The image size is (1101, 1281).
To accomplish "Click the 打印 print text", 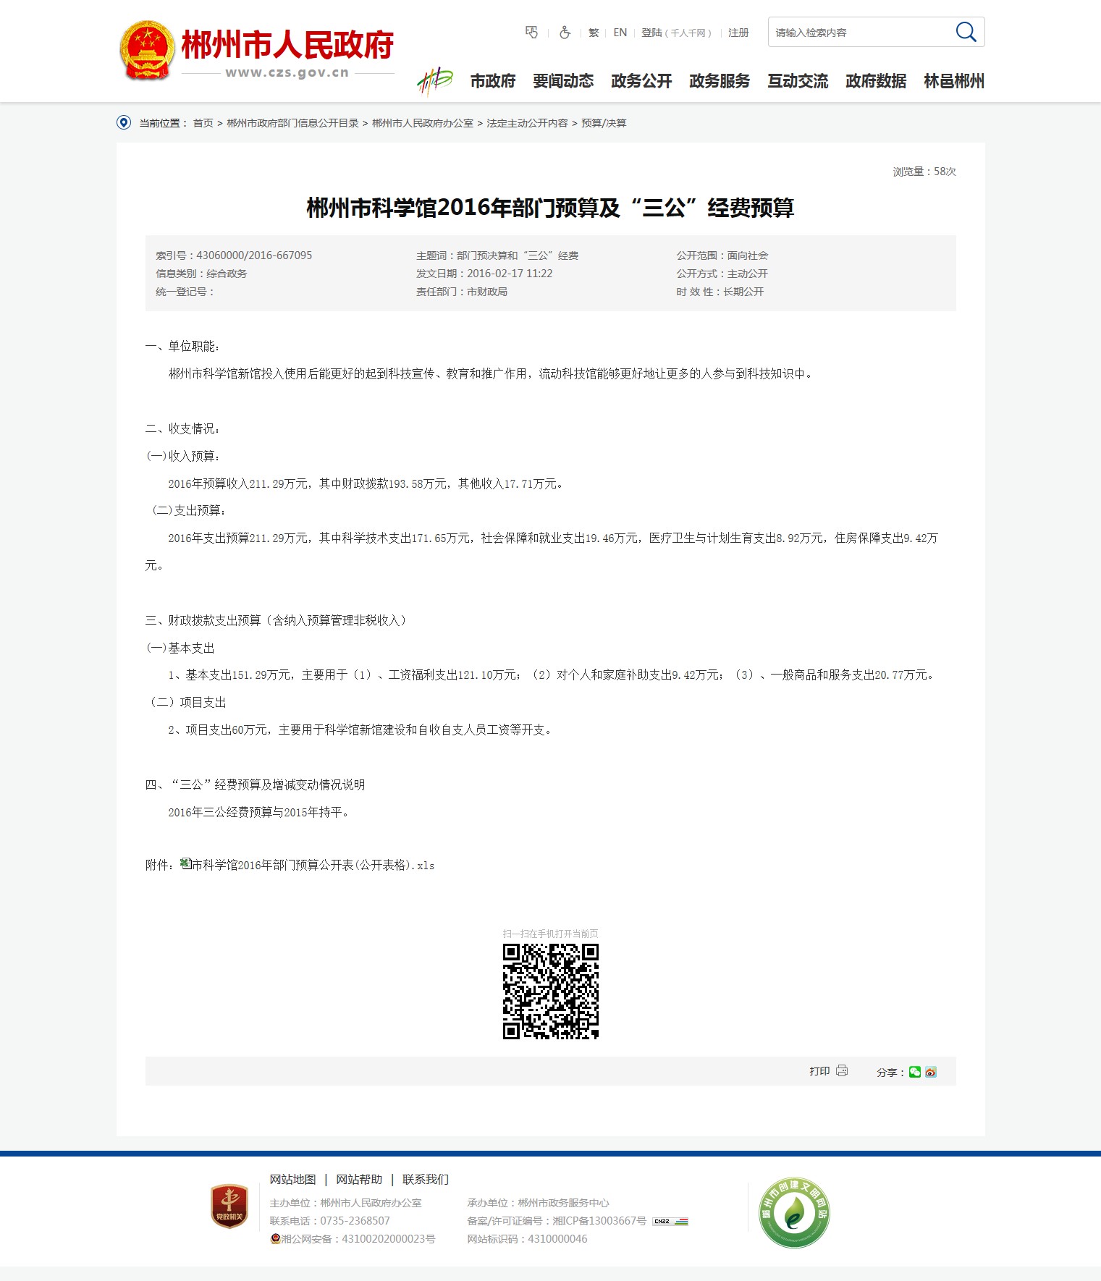I will pos(819,1071).
